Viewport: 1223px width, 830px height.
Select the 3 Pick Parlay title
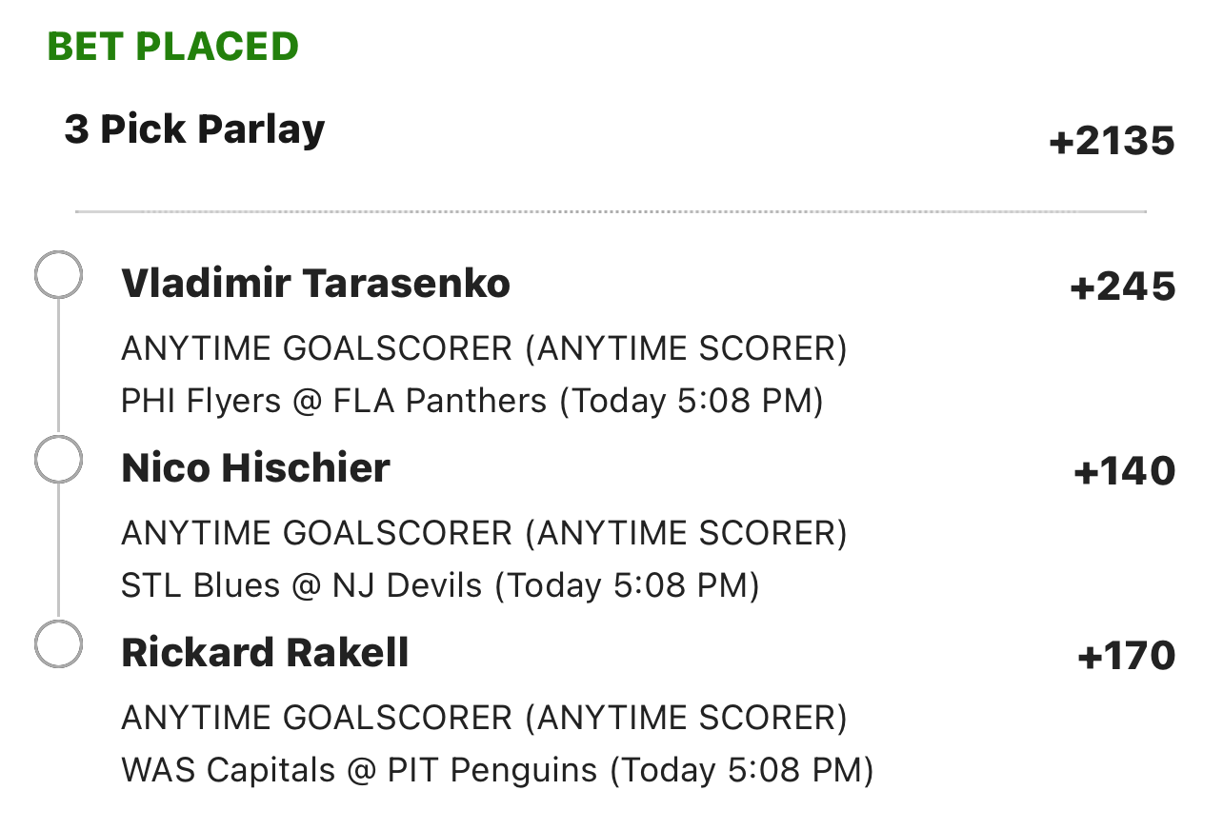[x=194, y=129]
